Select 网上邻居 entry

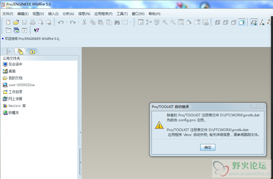pyautogui.click(x=12, y=99)
